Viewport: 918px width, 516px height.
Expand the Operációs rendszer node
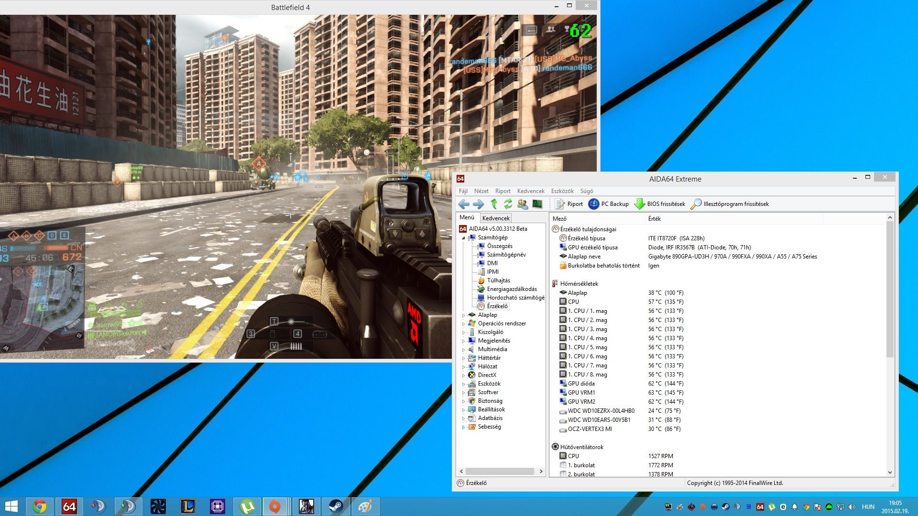point(463,324)
